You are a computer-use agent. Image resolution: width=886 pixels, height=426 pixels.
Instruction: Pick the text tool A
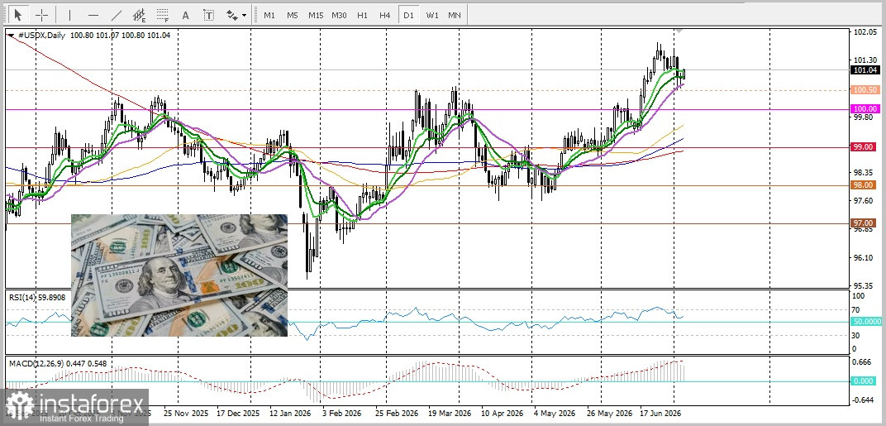(185, 15)
